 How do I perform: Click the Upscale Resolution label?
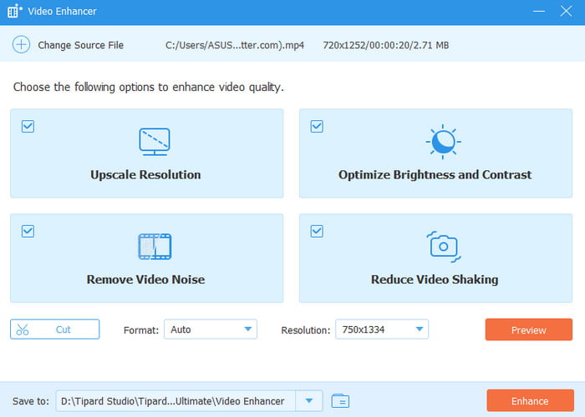click(x=145, y=175)
